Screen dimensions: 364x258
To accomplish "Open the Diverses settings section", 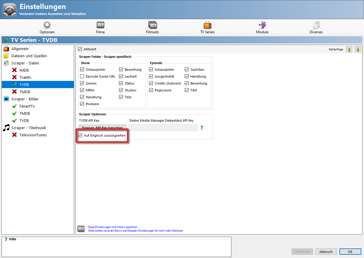I will coord(316,27).
